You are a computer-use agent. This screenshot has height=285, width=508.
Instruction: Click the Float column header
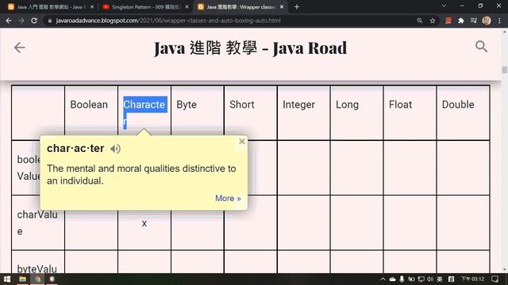(400, 104)
